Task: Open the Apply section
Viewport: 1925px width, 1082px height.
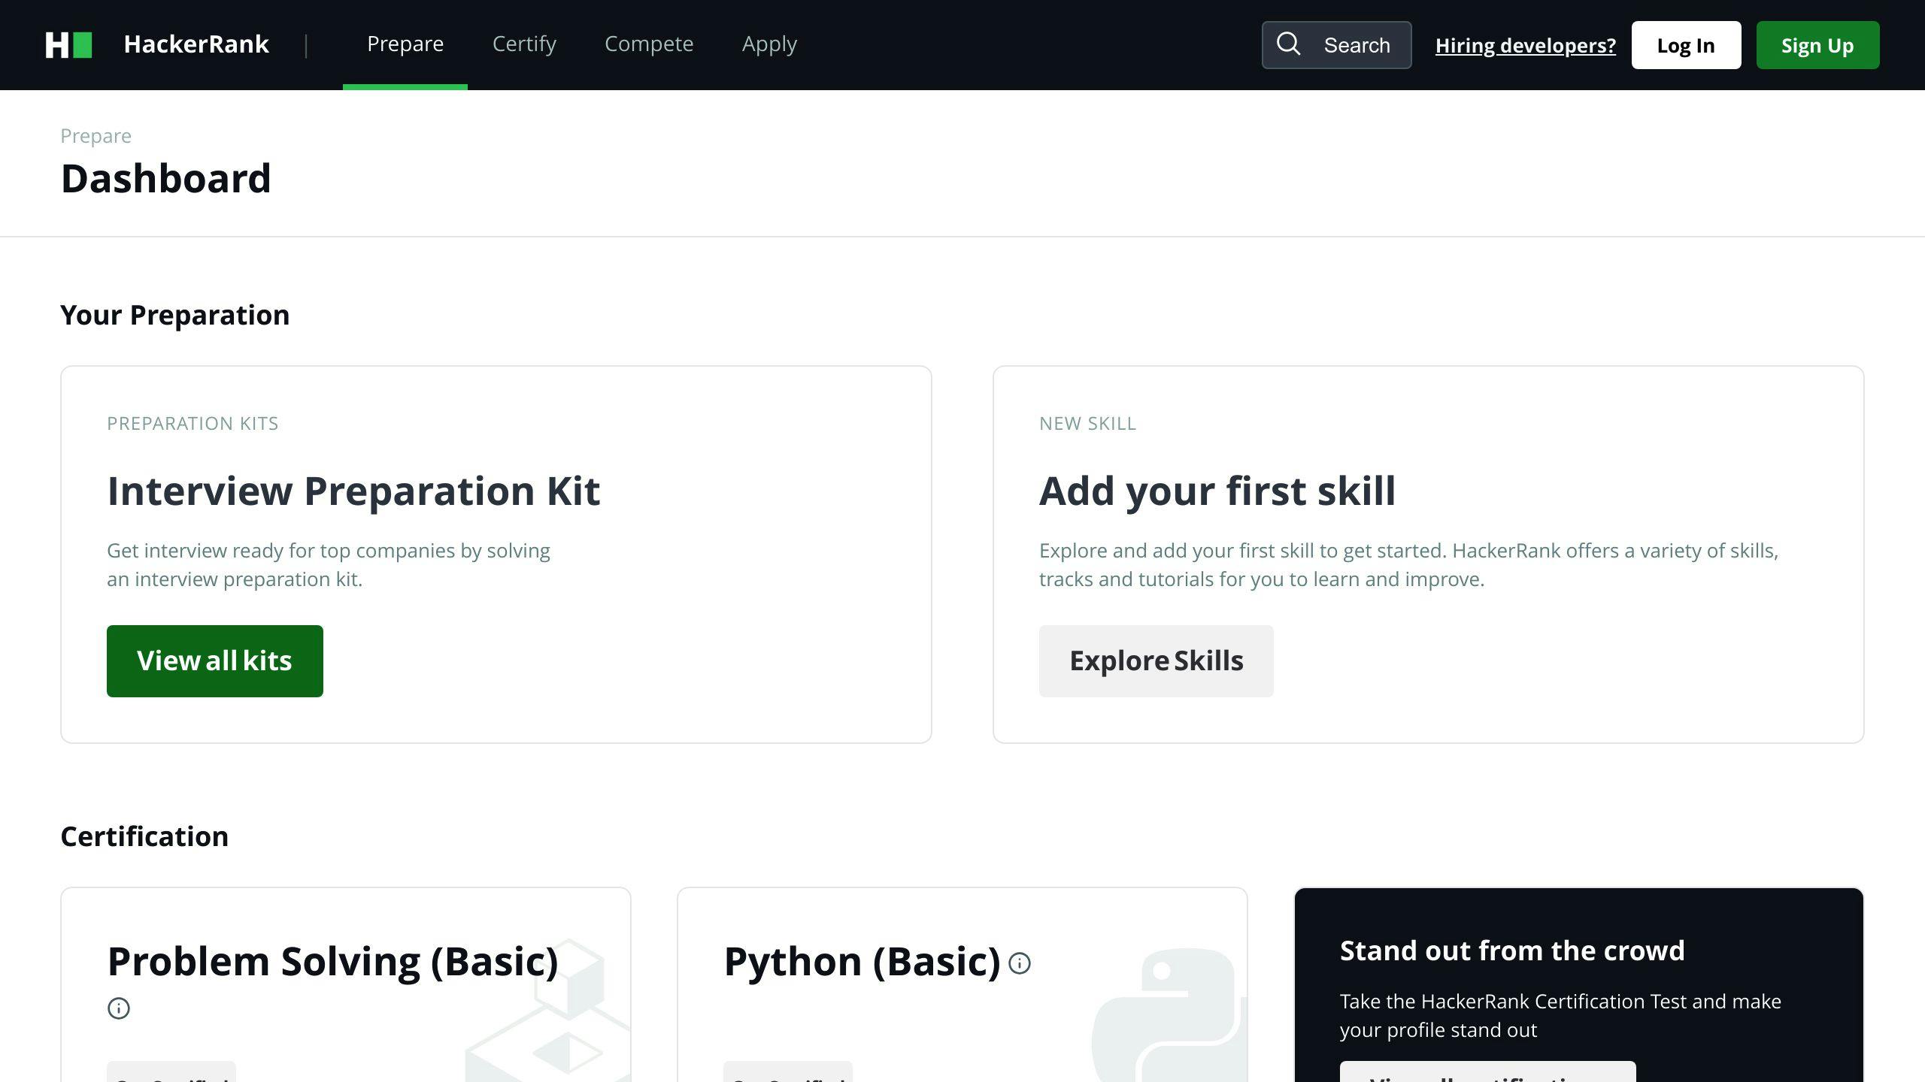Action: pos(769,44)
